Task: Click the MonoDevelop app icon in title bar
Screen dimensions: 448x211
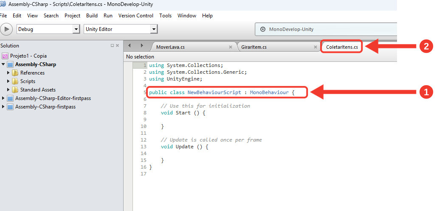Action: [3, 4]
